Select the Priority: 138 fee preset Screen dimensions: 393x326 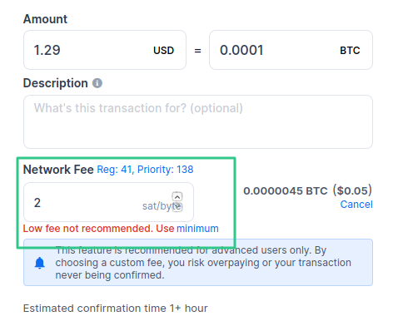(166, 170)
